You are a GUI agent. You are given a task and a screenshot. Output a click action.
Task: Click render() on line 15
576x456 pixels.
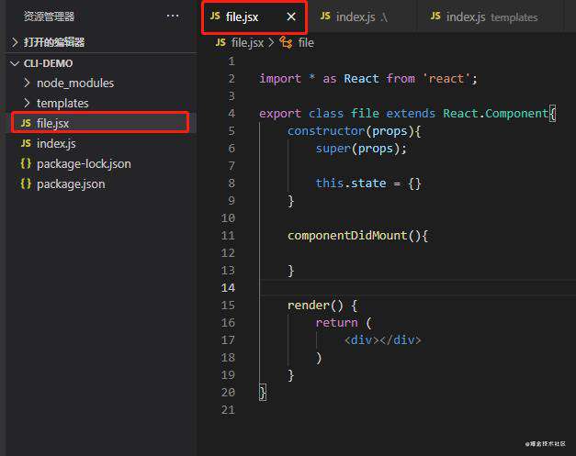(315, 306)
